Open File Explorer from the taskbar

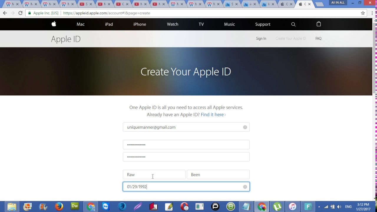pyautogui.click(x=12, y=206)
